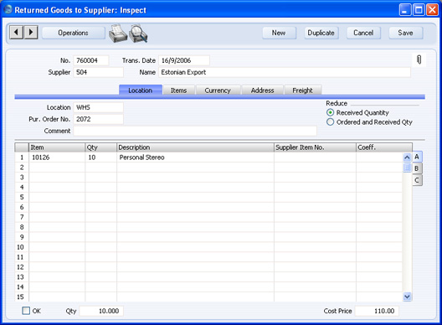Show grid flip A
This screenshot has width=442, height=325.
click(417, 157)
